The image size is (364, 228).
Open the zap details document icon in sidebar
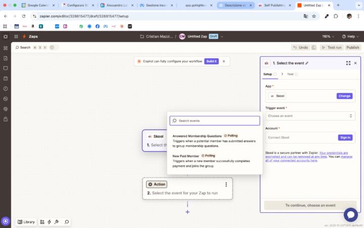(x=6, y=58)
